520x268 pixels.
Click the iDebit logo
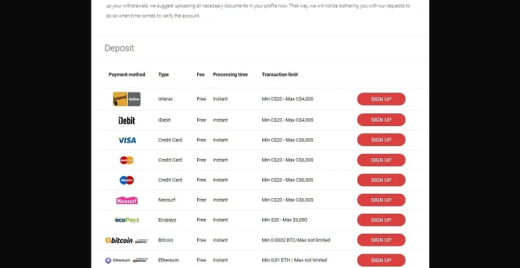pyautogui.click(x=126, y=120)
